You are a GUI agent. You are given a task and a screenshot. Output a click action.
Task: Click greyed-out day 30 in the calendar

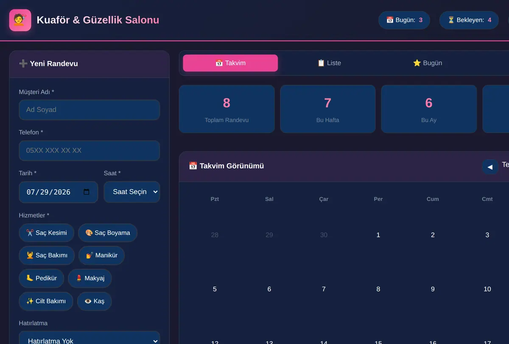pyautogui.click(x=324, y=235)
